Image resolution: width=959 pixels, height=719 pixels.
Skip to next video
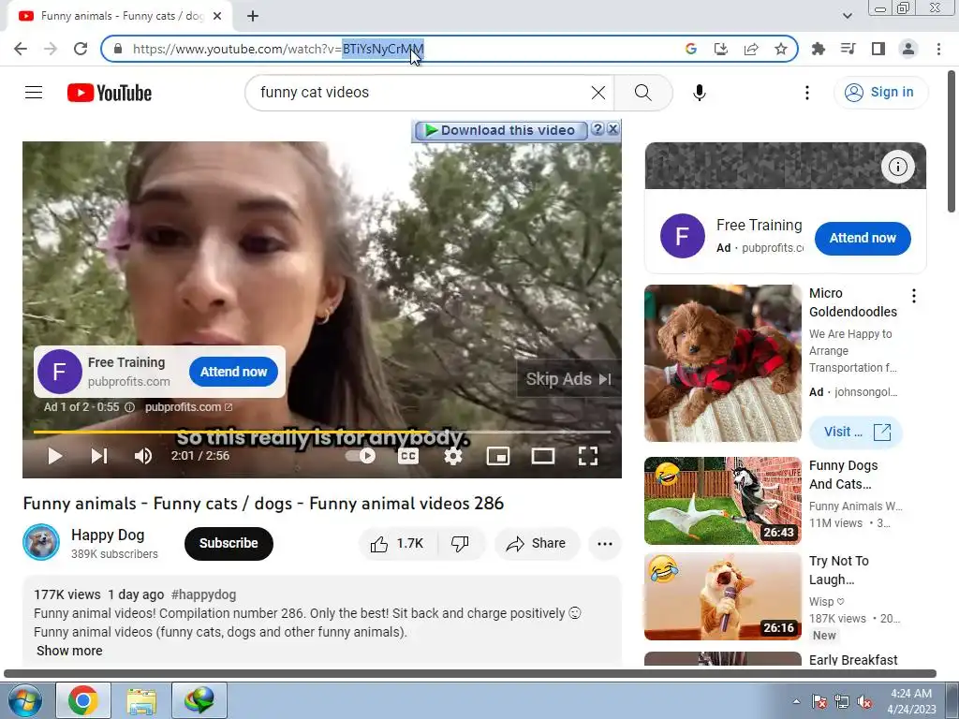(x=99, y=456)
